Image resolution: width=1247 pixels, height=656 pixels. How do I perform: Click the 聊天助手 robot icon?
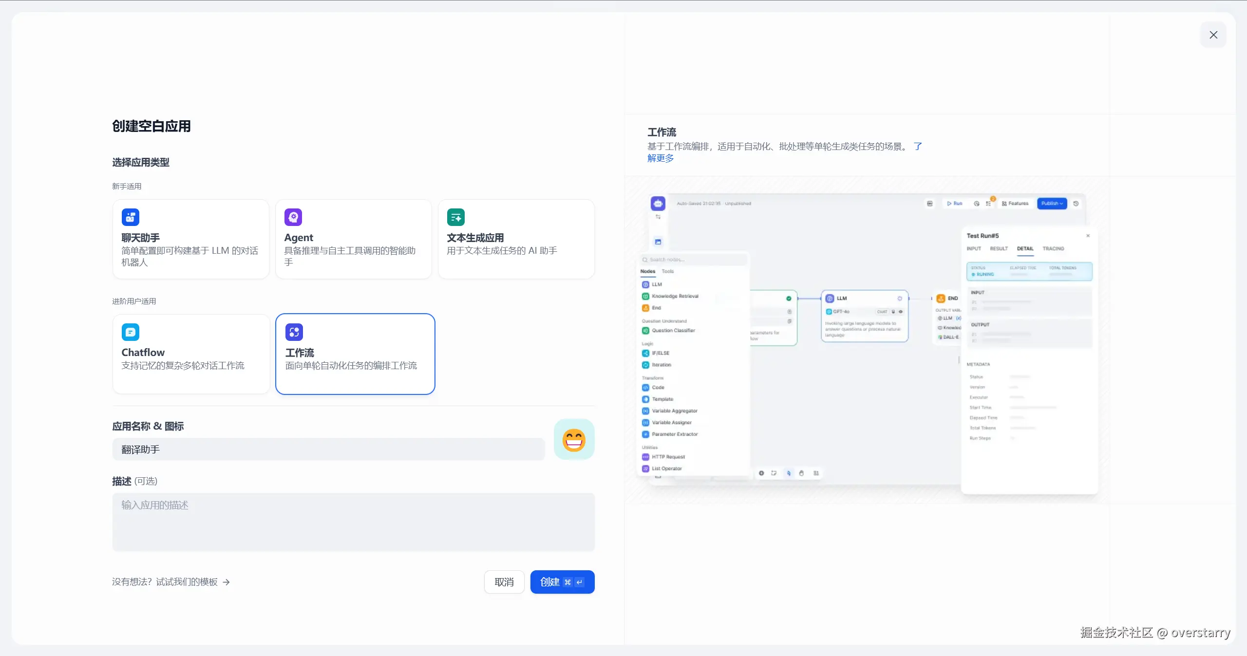pos(130,217)
